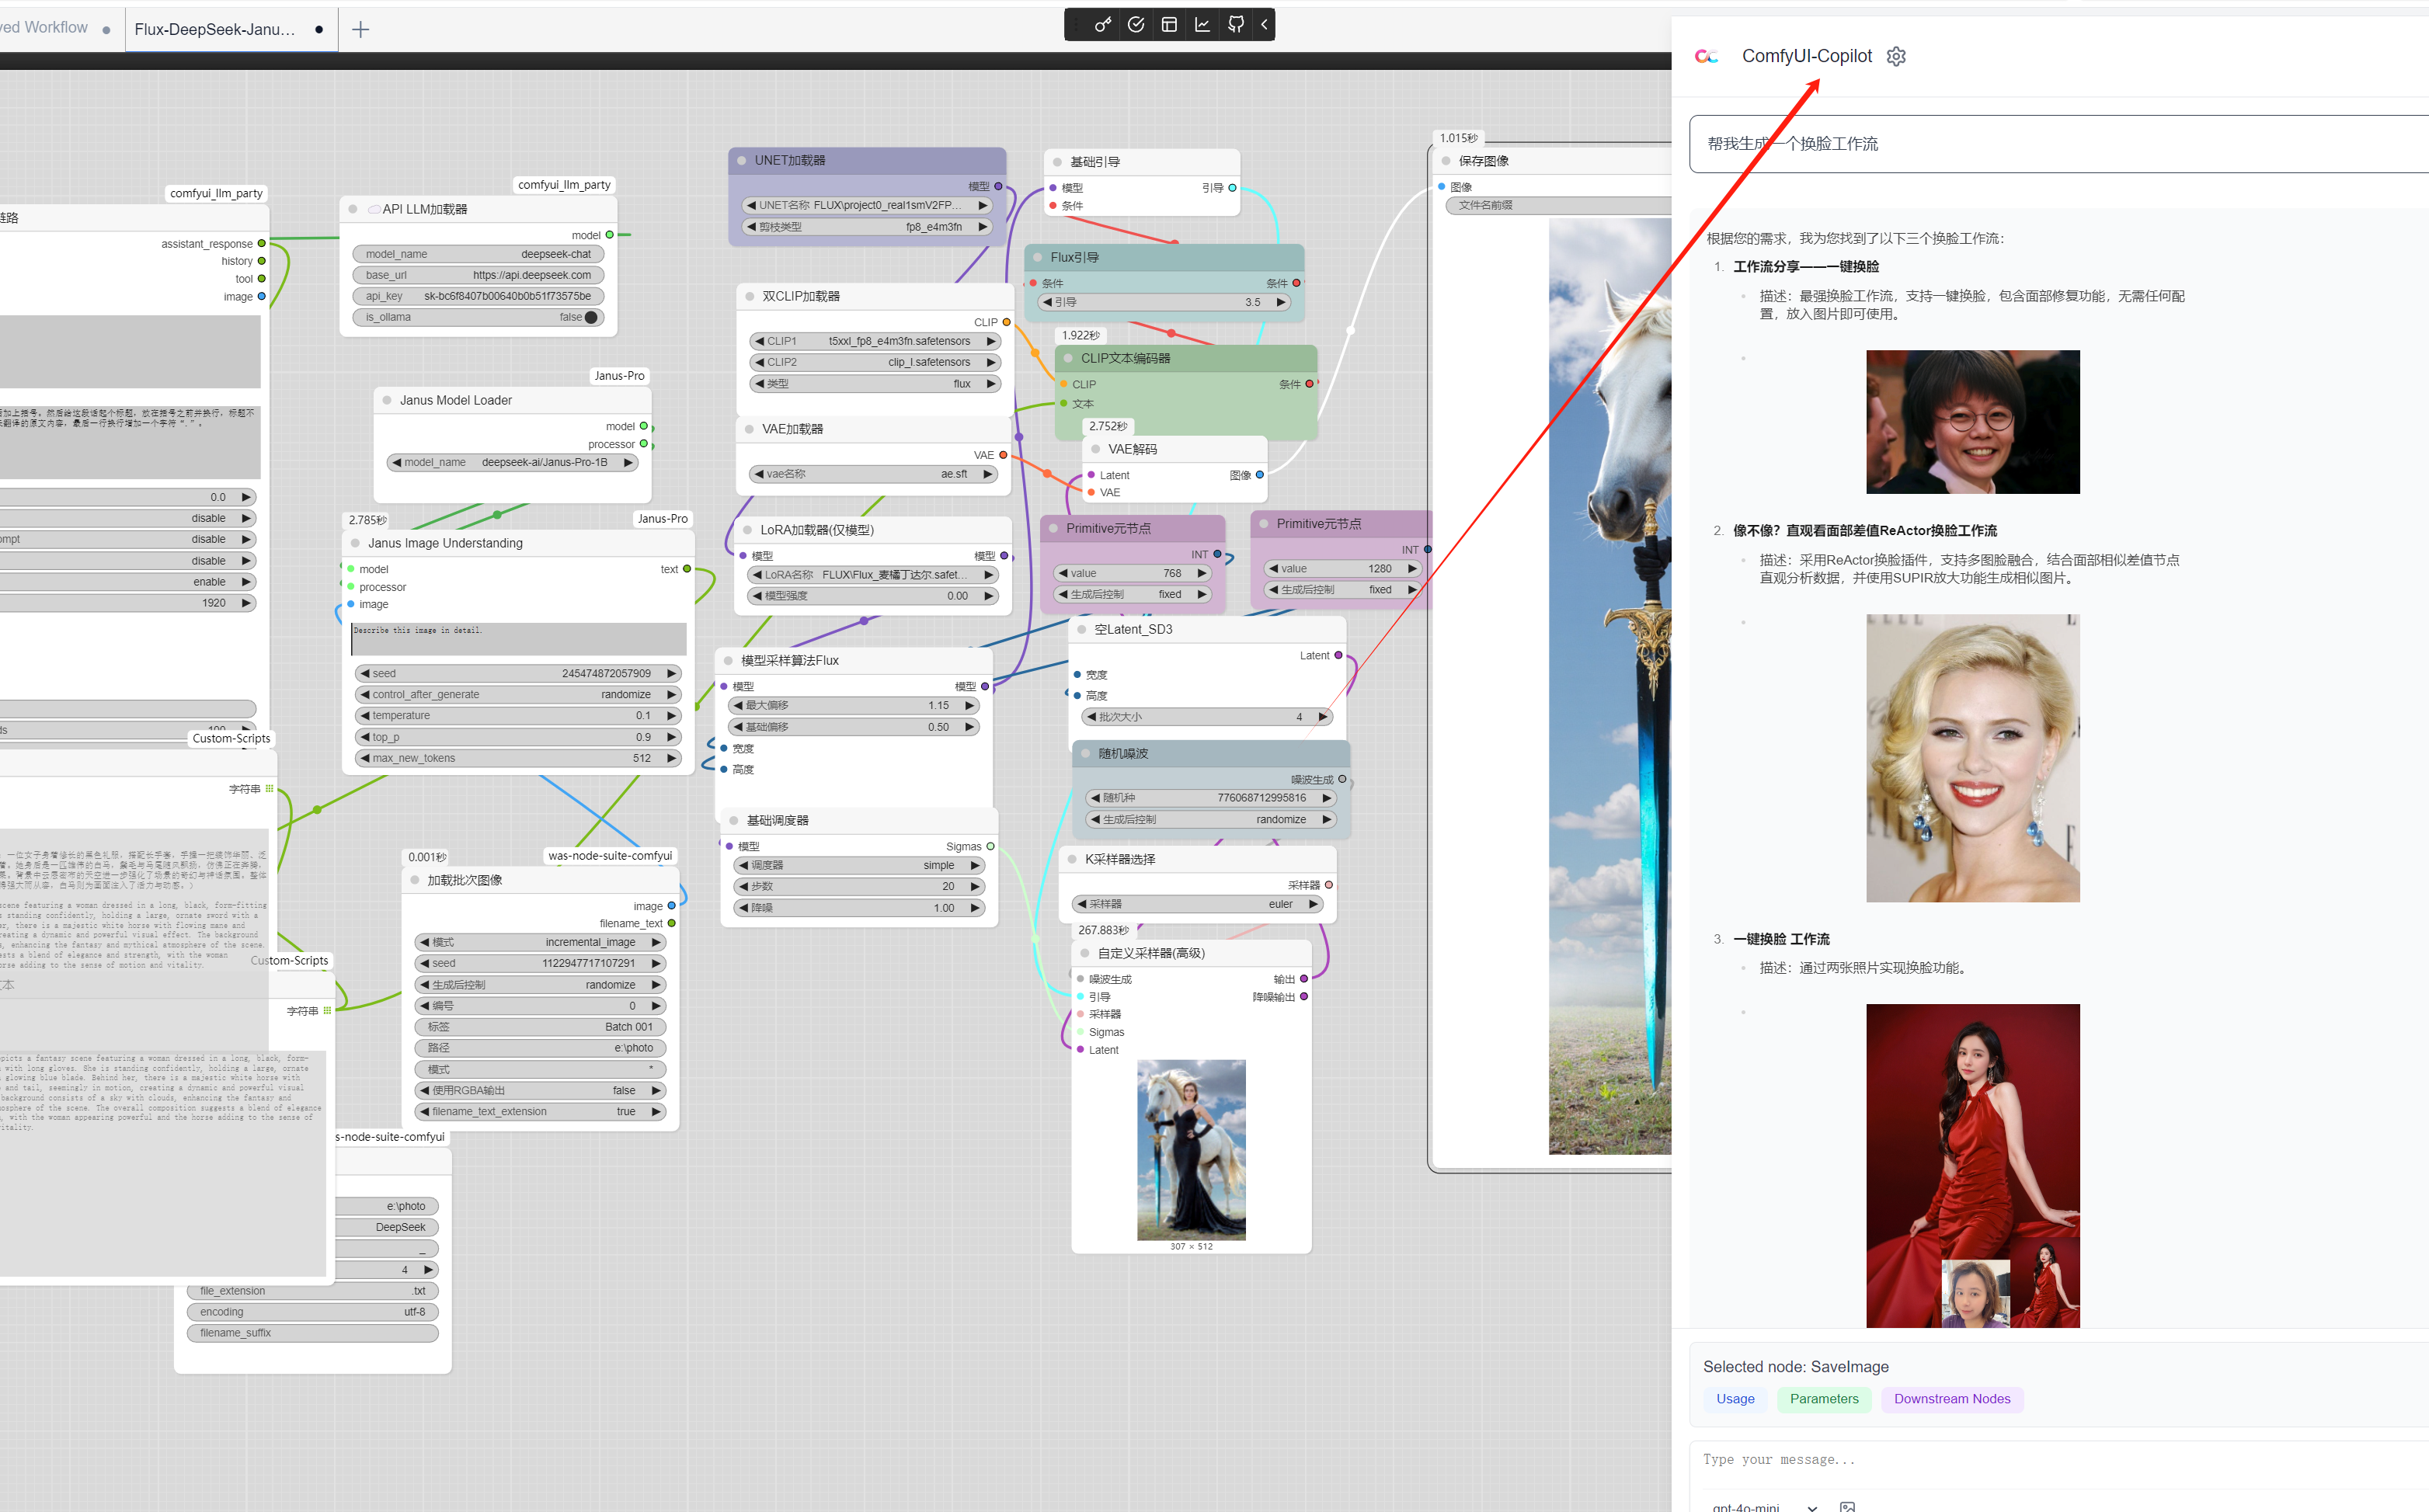2429x1512 pixels.
Task: Open ComfyUI-Copilot settings gear
Action: tap(1896, 56)
